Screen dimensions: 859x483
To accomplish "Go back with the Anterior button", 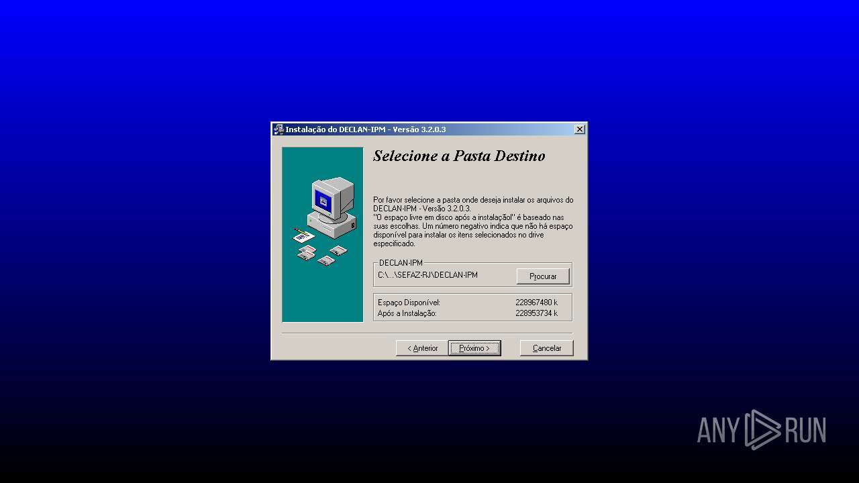I will point(422,348).
